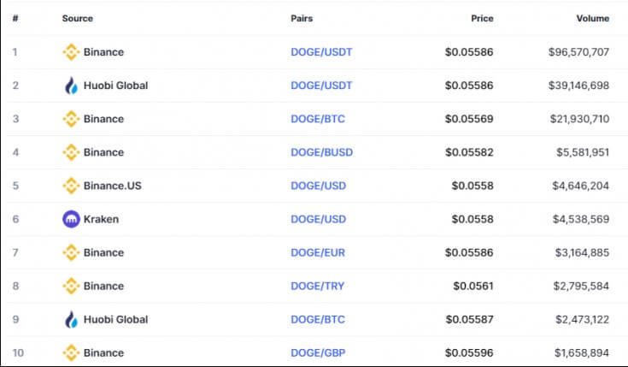Open Kraken's DOGE/USD pair link
The height and width of the screenshot is (367, 628).
tap(319, 219)
